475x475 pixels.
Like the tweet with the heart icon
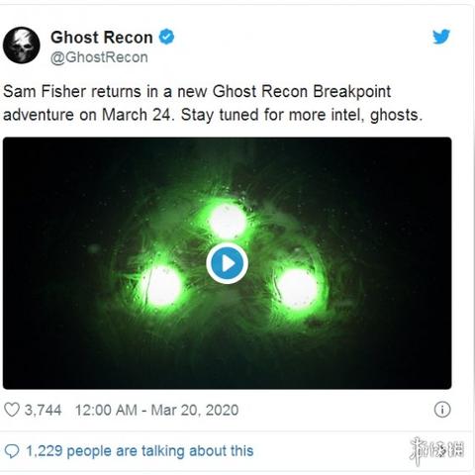(x=12, y=410)
